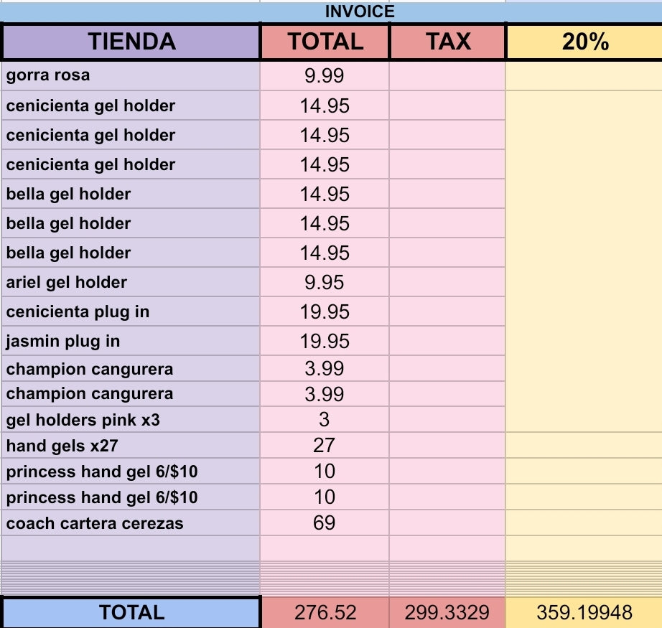Select the 359.19948 total cell
Image resolution: width=662 pixels, height=628 pixels.
(x=584, y=612)
